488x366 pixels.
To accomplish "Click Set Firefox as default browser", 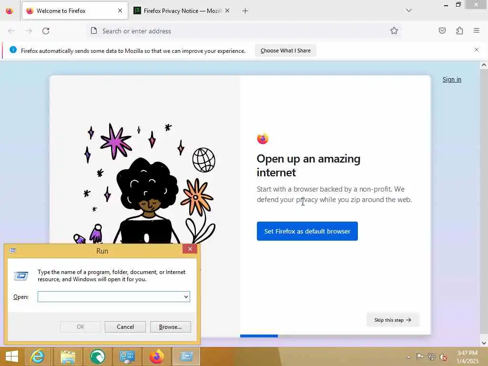I will (x=307, y=231).
